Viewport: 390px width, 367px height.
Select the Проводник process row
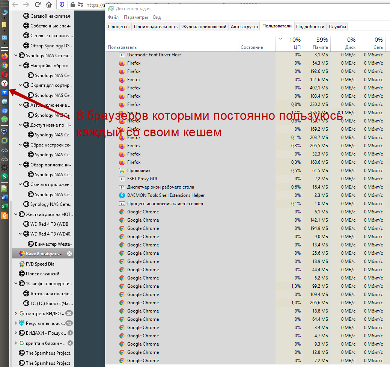pos(139,171)
